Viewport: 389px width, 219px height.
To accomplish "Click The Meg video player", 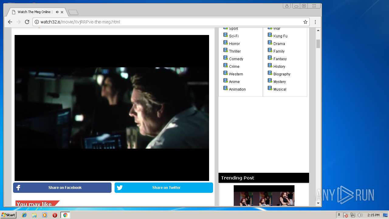I will tap(112, 108).
